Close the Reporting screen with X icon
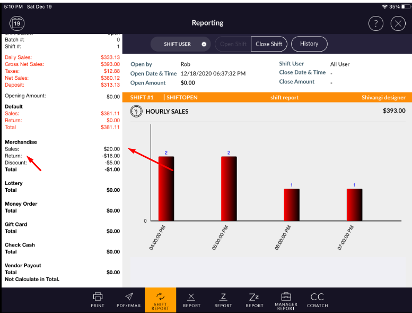The width and height of the screenshot is (412, 313). point(398,23)
